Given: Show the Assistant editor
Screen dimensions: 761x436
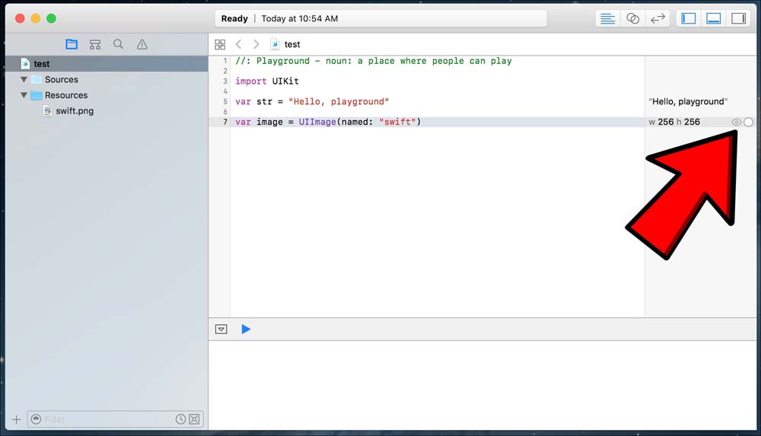Looking at the screenshot, I should click(x=632, y=18).
